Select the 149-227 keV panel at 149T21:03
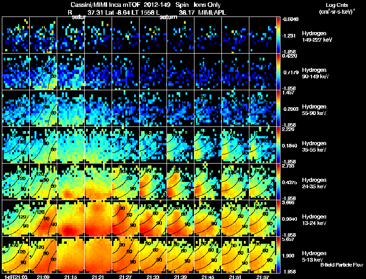This screenshot has height=279, width=366. (x=16, y=35)
